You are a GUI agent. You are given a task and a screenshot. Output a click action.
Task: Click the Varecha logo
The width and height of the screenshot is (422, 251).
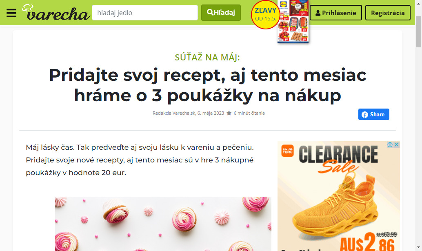[x=56, y=12]
